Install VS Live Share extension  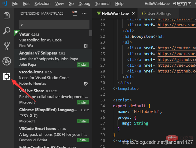pos(83,102)
